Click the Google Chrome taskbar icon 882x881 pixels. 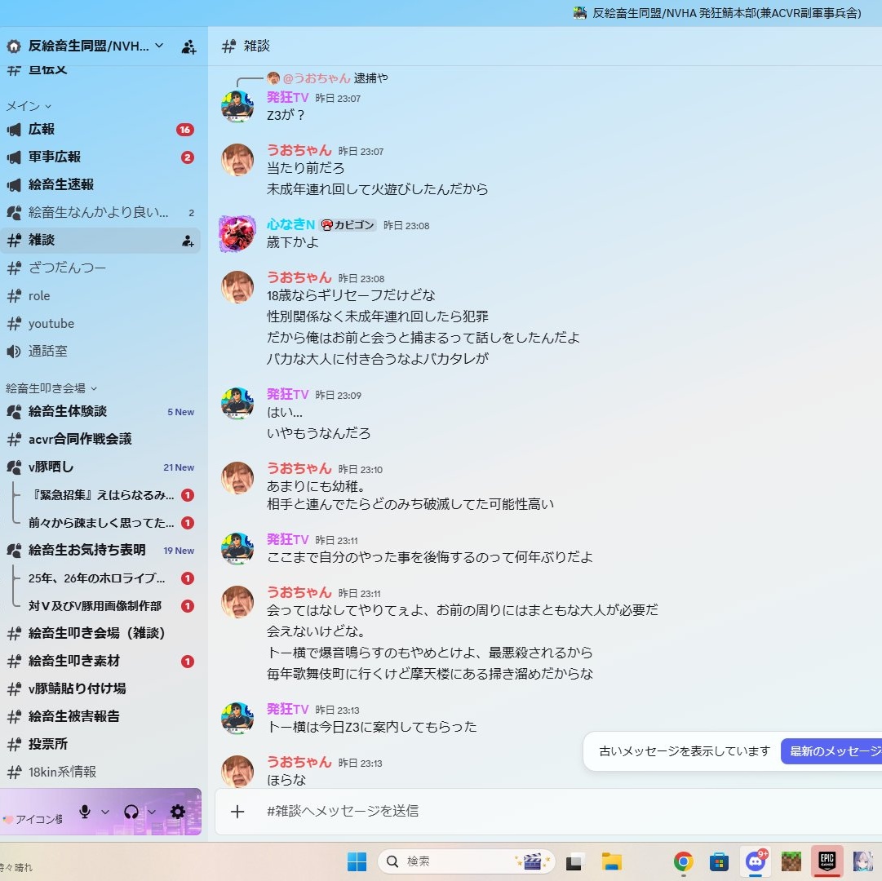tap(683, 861)
